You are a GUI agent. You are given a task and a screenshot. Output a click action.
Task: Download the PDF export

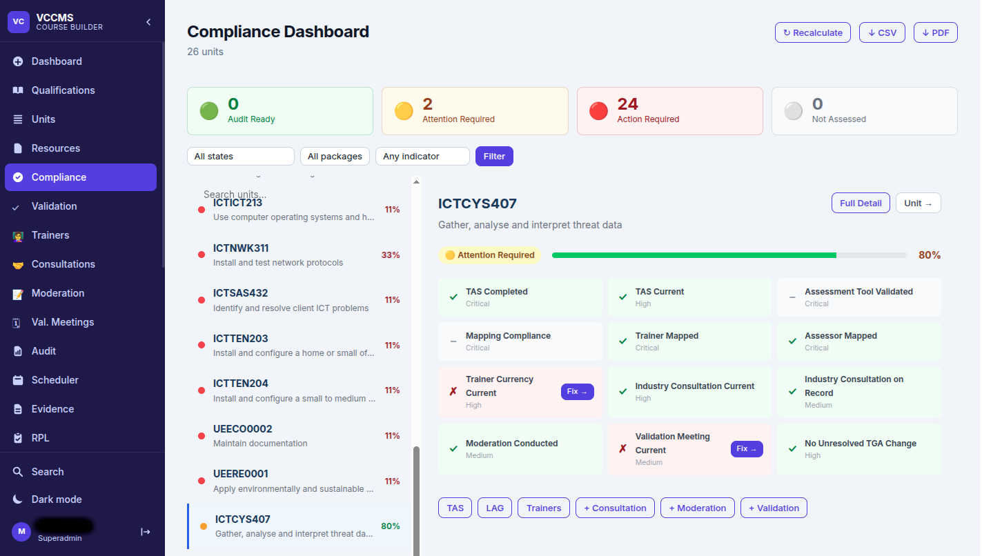[x=936, y=32]
